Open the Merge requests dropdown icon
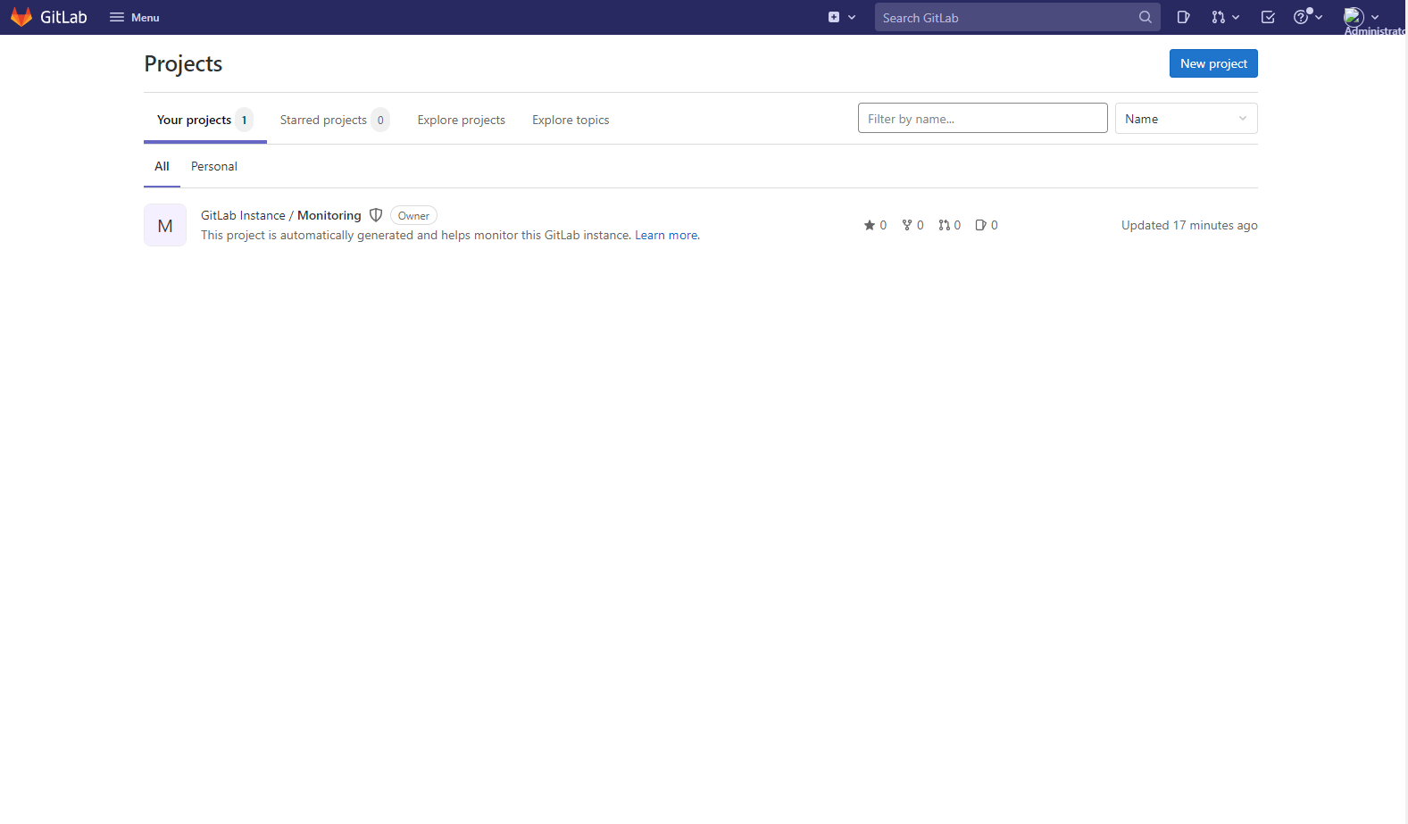 pos(1225,17)
